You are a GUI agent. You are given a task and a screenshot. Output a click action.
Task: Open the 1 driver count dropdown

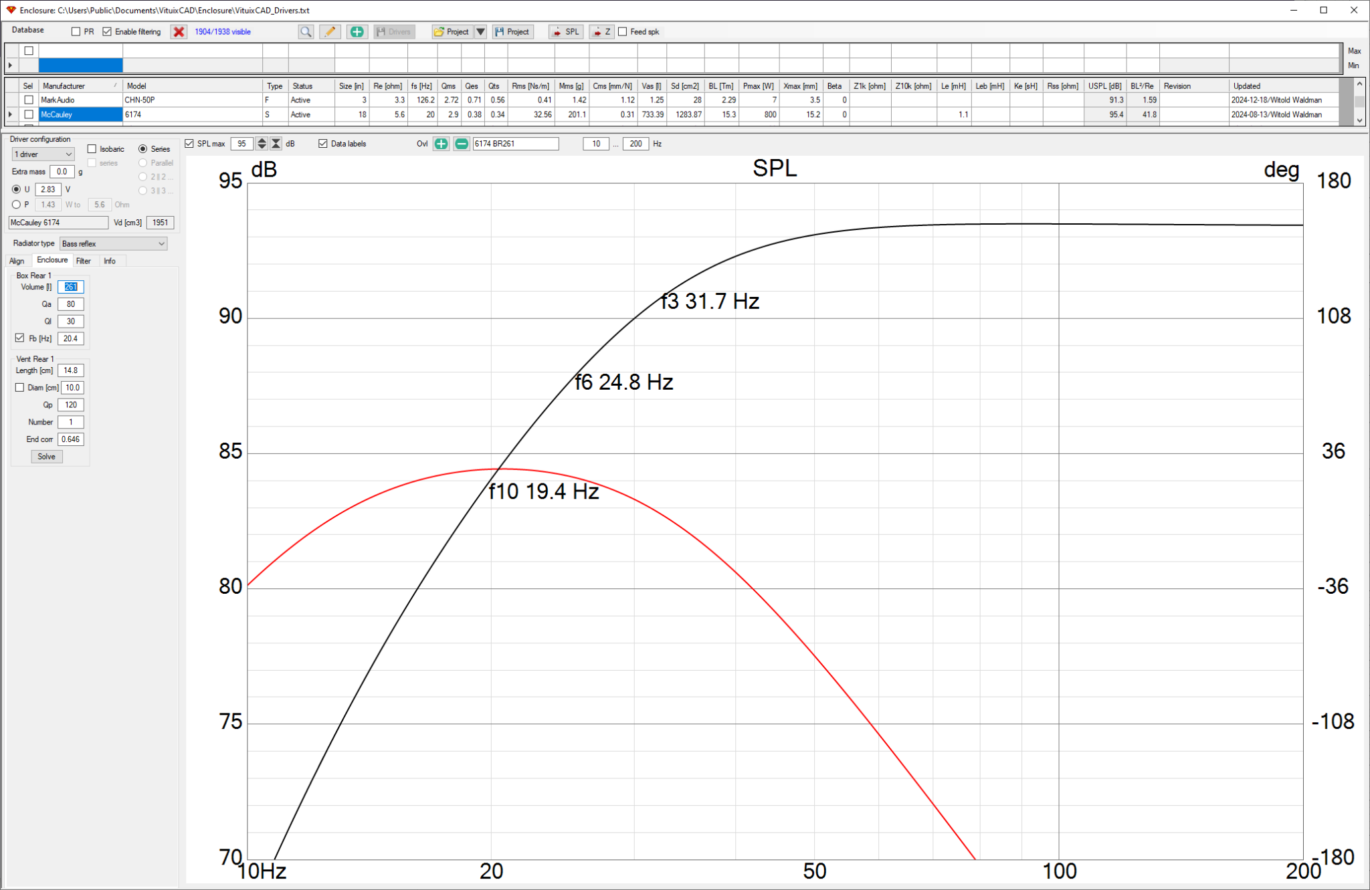click(43, 154)
